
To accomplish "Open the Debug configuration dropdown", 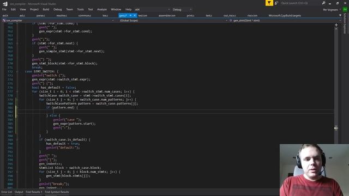I will tap(182, 10).
